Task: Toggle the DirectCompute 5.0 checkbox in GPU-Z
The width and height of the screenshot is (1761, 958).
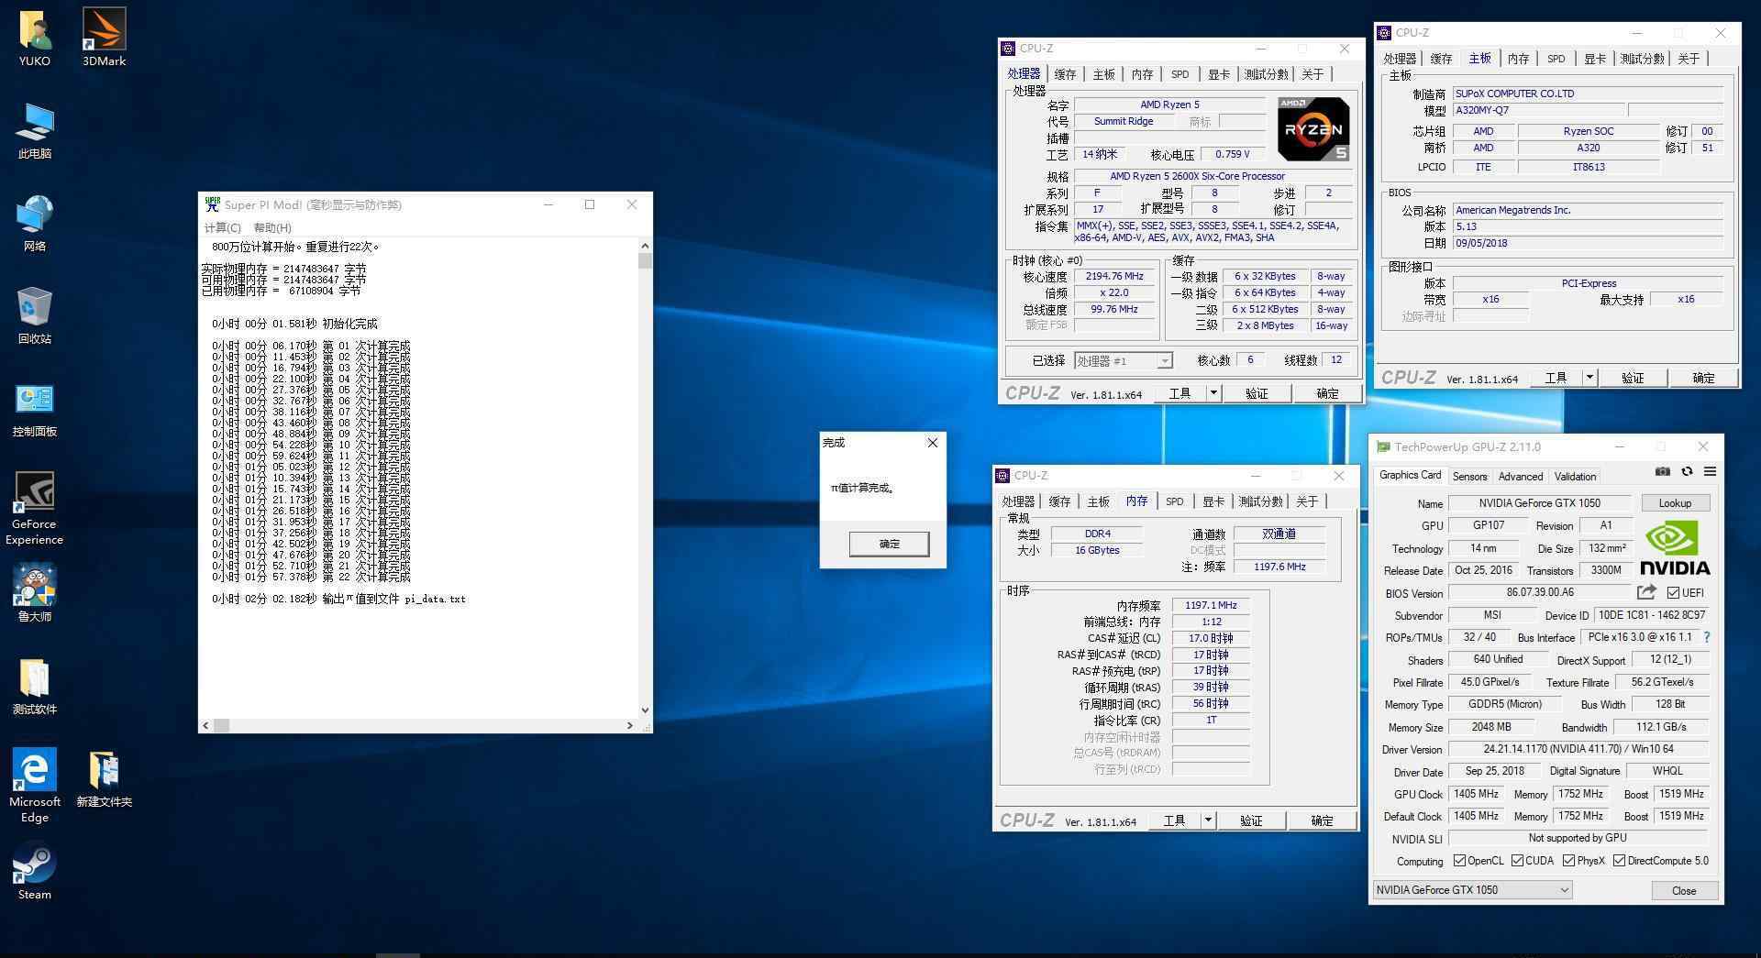Action: point(1619,861)
